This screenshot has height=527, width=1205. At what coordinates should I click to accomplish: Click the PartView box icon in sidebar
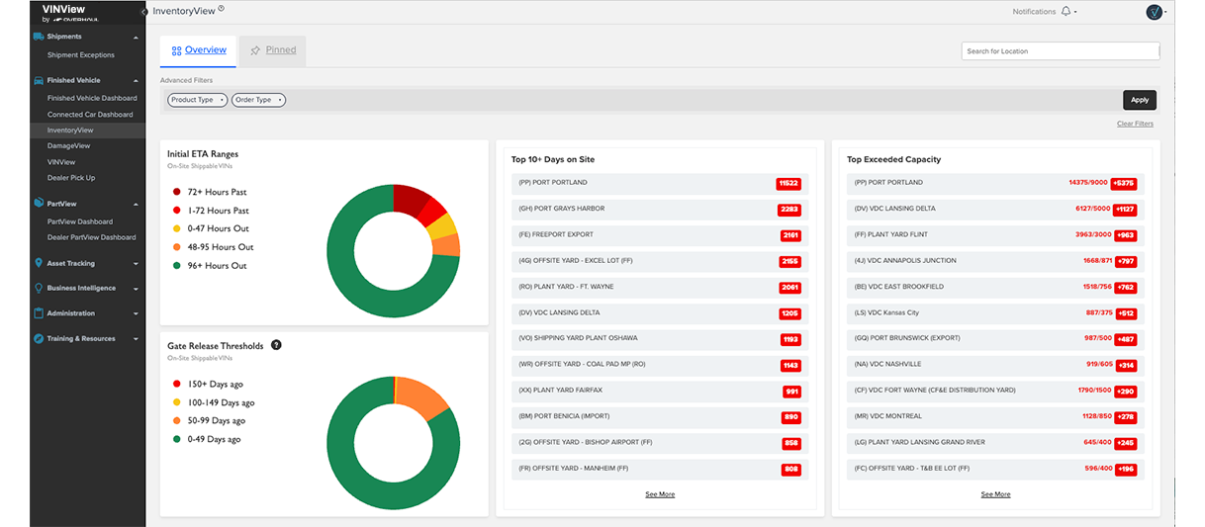click(x=39, y=204)
